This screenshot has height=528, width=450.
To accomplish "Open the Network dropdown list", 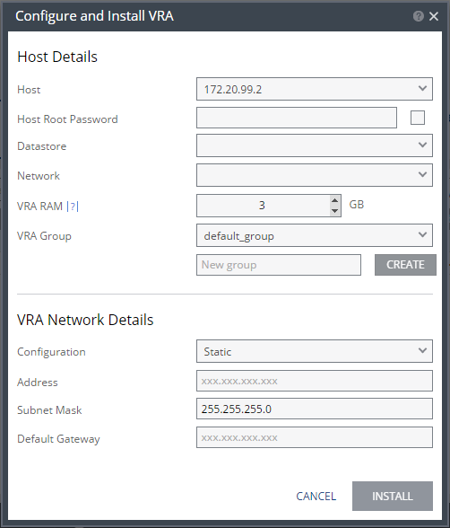I will pos(315,175).
